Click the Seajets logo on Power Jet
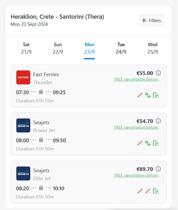 pyautogui.click(x=23, y=125)
